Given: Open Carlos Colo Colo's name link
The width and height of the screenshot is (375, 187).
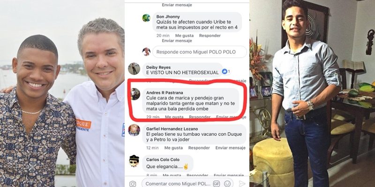Looking at the screenshot, I should (x=163, y=159).
